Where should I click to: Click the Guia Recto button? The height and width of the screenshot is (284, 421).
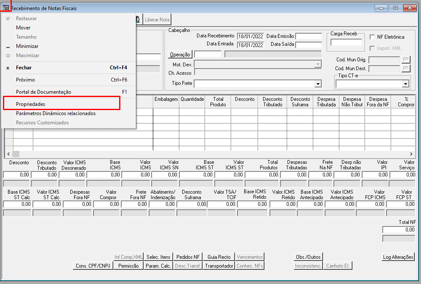coord(219,257)
